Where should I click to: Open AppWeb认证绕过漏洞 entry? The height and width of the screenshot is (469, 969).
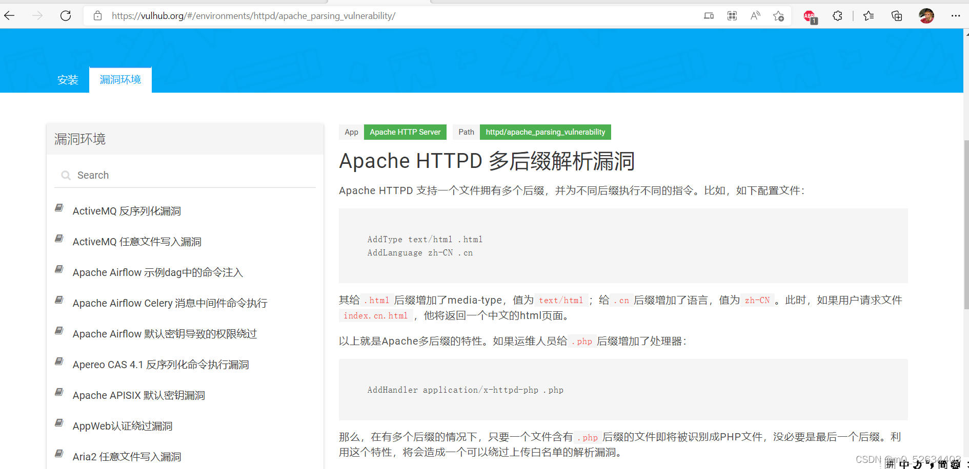tap(123, 426)
